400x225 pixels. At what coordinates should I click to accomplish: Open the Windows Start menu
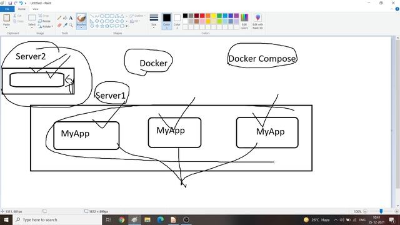pyautogui.click(x=6, y=219)
